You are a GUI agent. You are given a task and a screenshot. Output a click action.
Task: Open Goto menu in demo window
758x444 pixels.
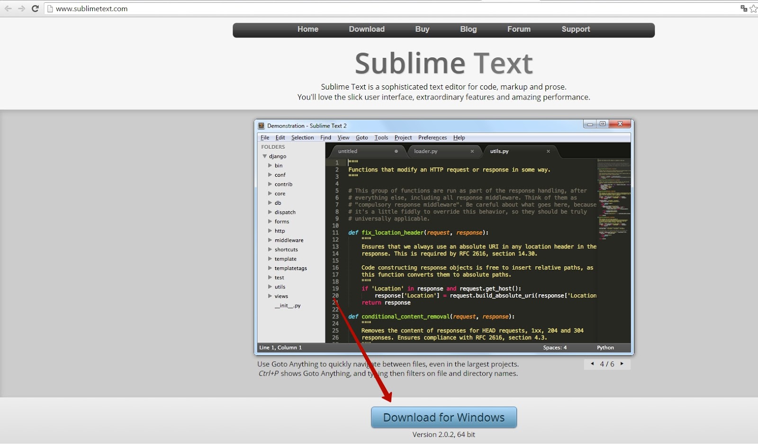tap(362, 137)
